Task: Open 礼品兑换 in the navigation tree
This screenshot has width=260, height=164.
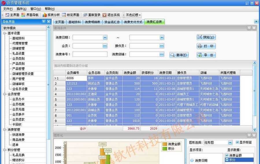Action: 18,155
